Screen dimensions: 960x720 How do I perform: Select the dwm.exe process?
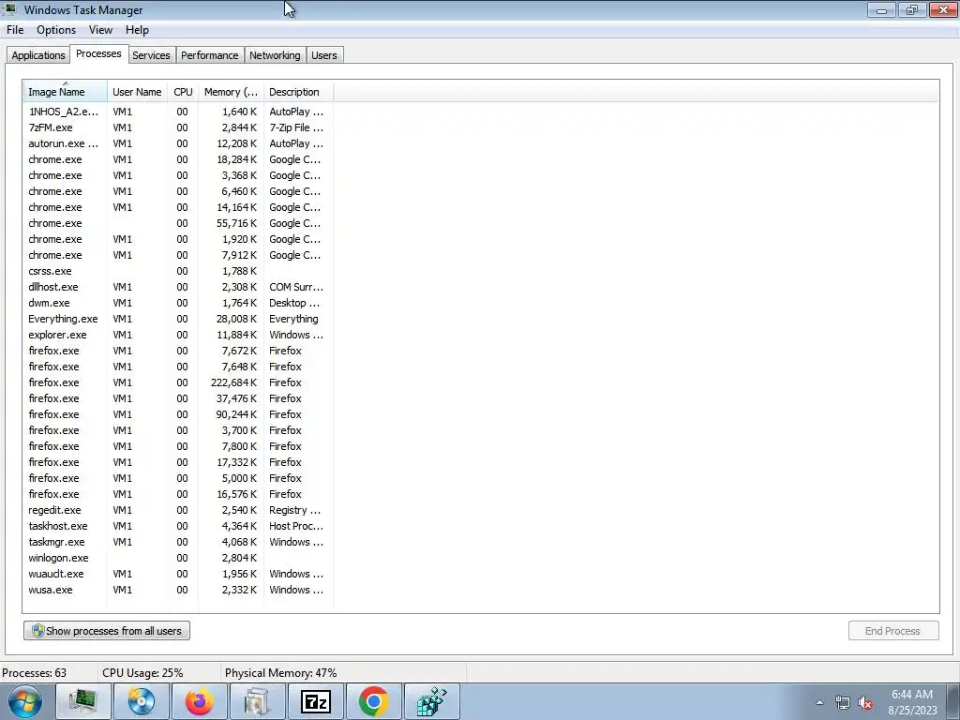(178, 303)
